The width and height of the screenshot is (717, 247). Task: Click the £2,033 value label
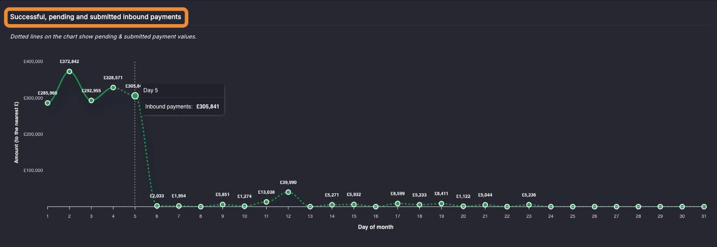coord(157,196)
